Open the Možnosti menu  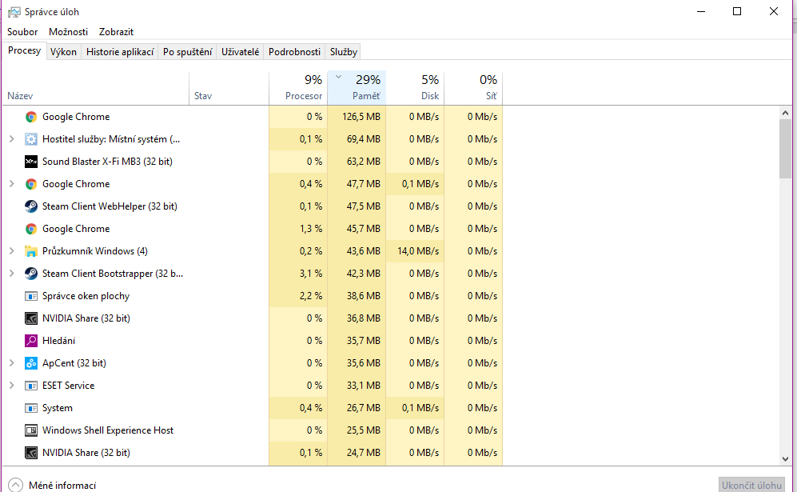68,32
